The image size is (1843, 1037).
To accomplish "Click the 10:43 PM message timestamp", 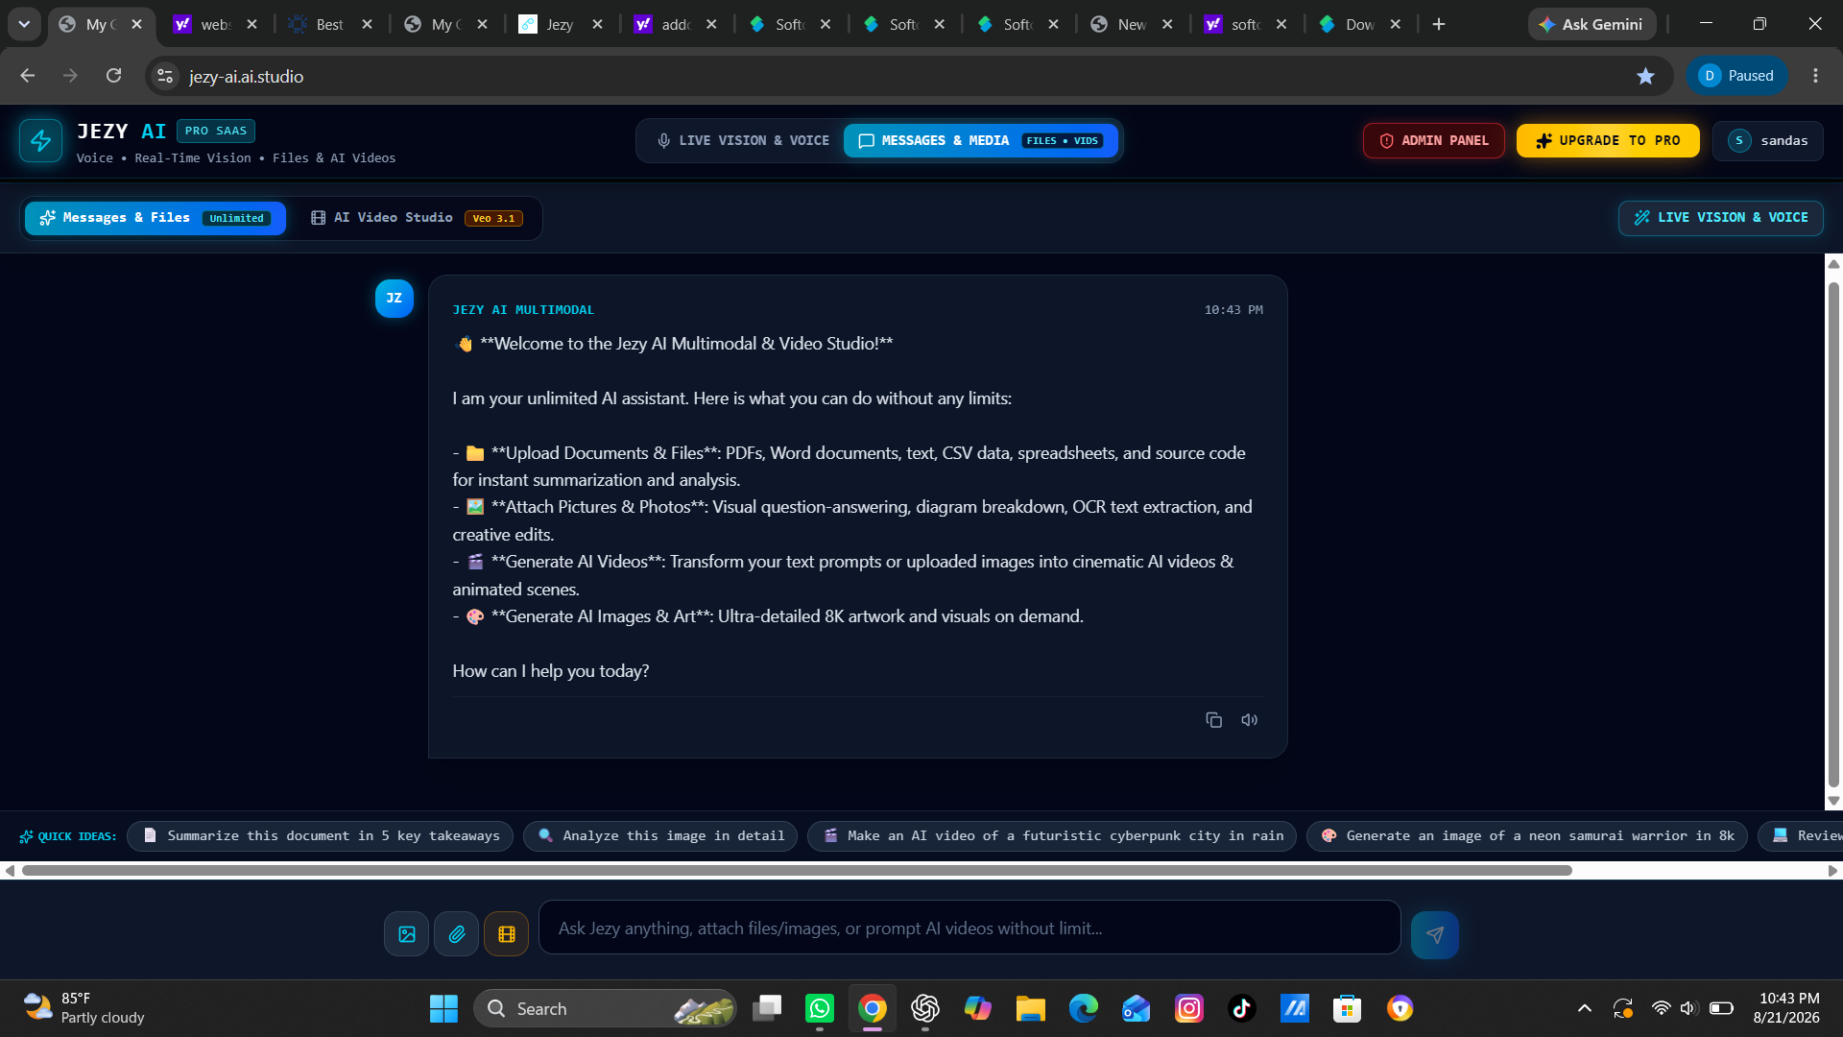I will coord(1233,310).
